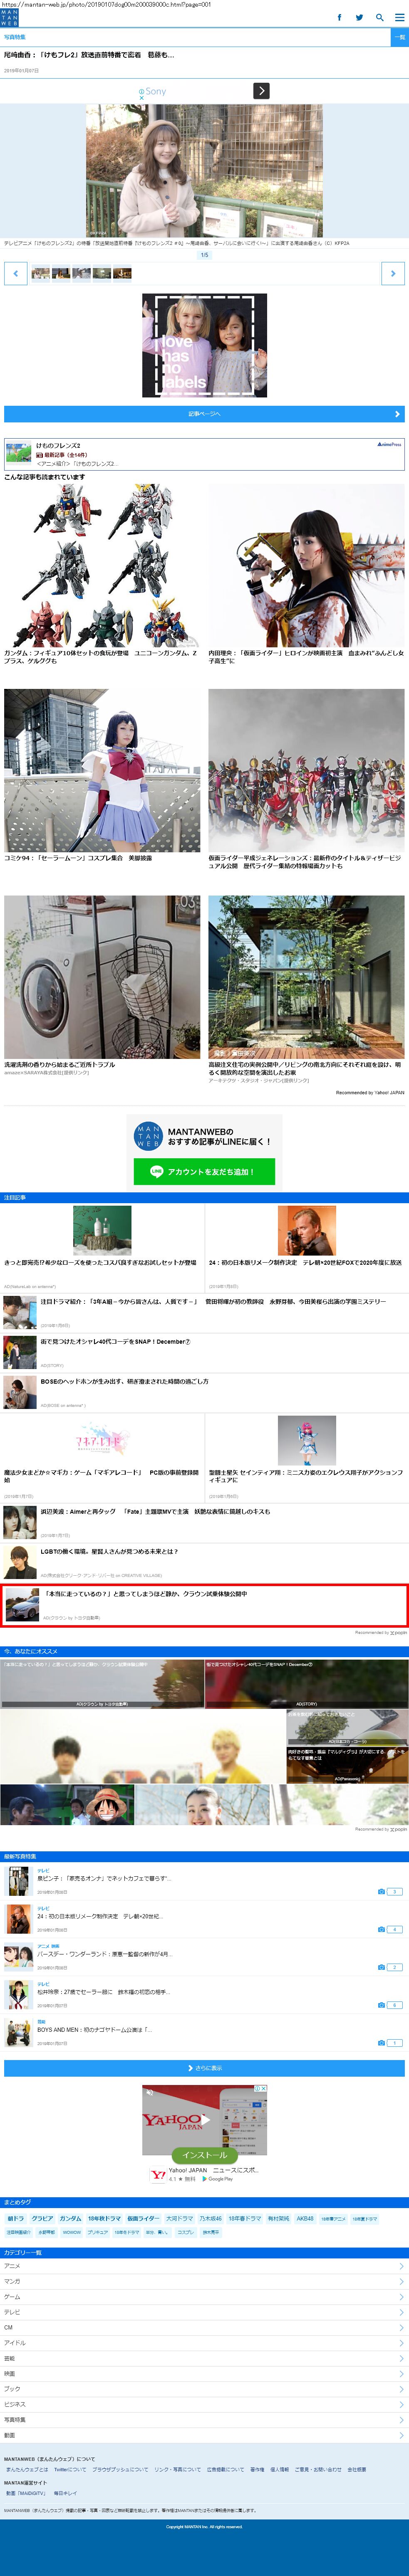The image size is (409, 2576).
Task: Select the ガンダム tag
Action: coord(70,2218)
